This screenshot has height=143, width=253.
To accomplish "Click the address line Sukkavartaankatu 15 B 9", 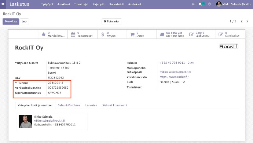I will (64, 63).
